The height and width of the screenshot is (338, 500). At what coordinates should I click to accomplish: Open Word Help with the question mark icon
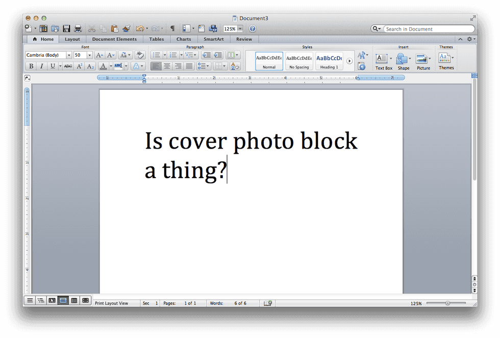(x=252, y=29)
